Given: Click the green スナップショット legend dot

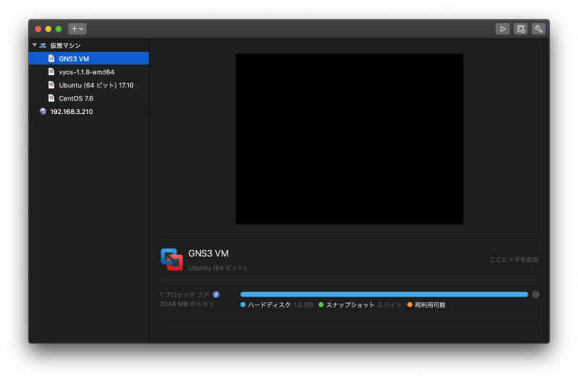Looking at the screenshot, I should click(x=321, y=305).
